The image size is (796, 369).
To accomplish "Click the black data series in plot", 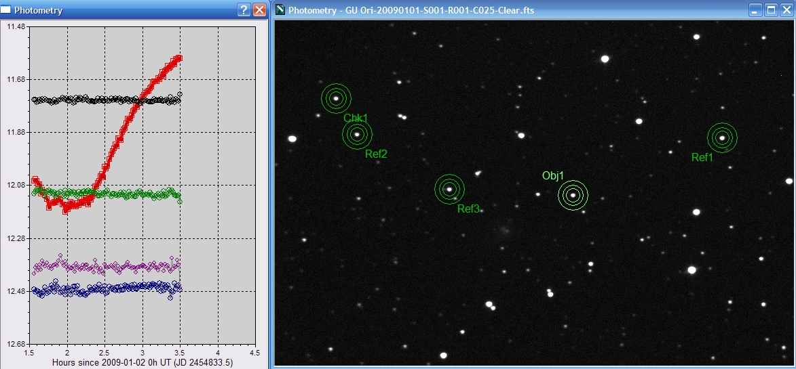I will click(x=102, y=100).
